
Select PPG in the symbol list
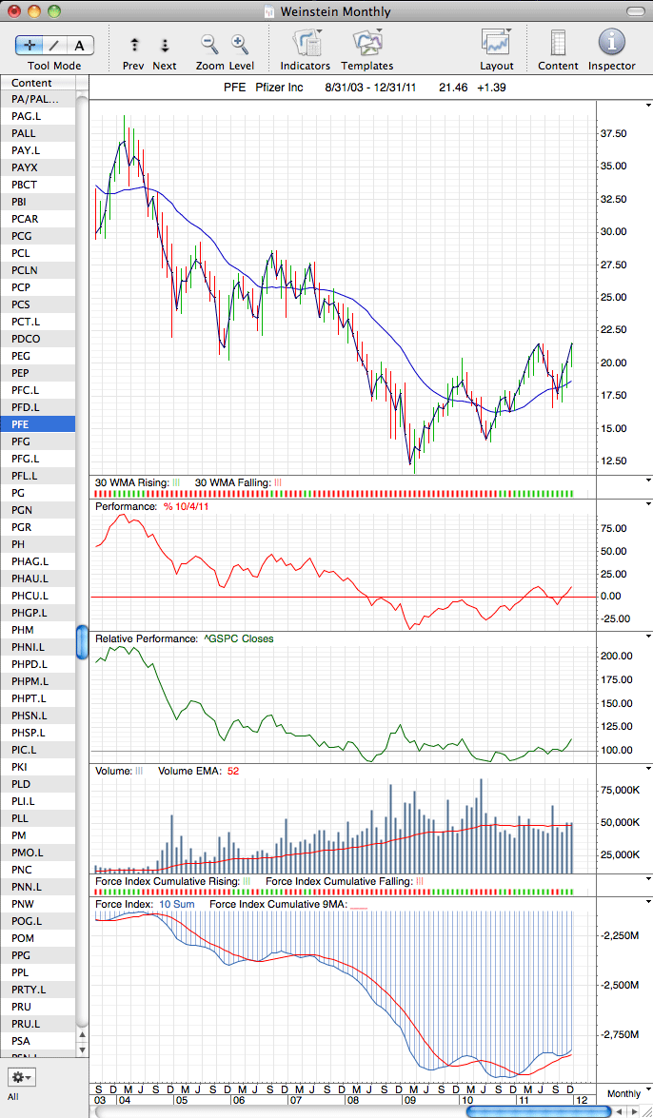point(38,954)
